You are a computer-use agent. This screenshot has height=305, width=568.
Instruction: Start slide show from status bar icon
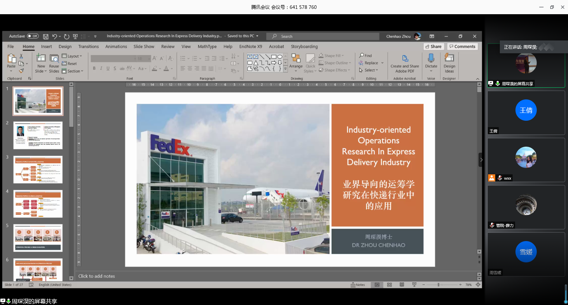(414, 285)
